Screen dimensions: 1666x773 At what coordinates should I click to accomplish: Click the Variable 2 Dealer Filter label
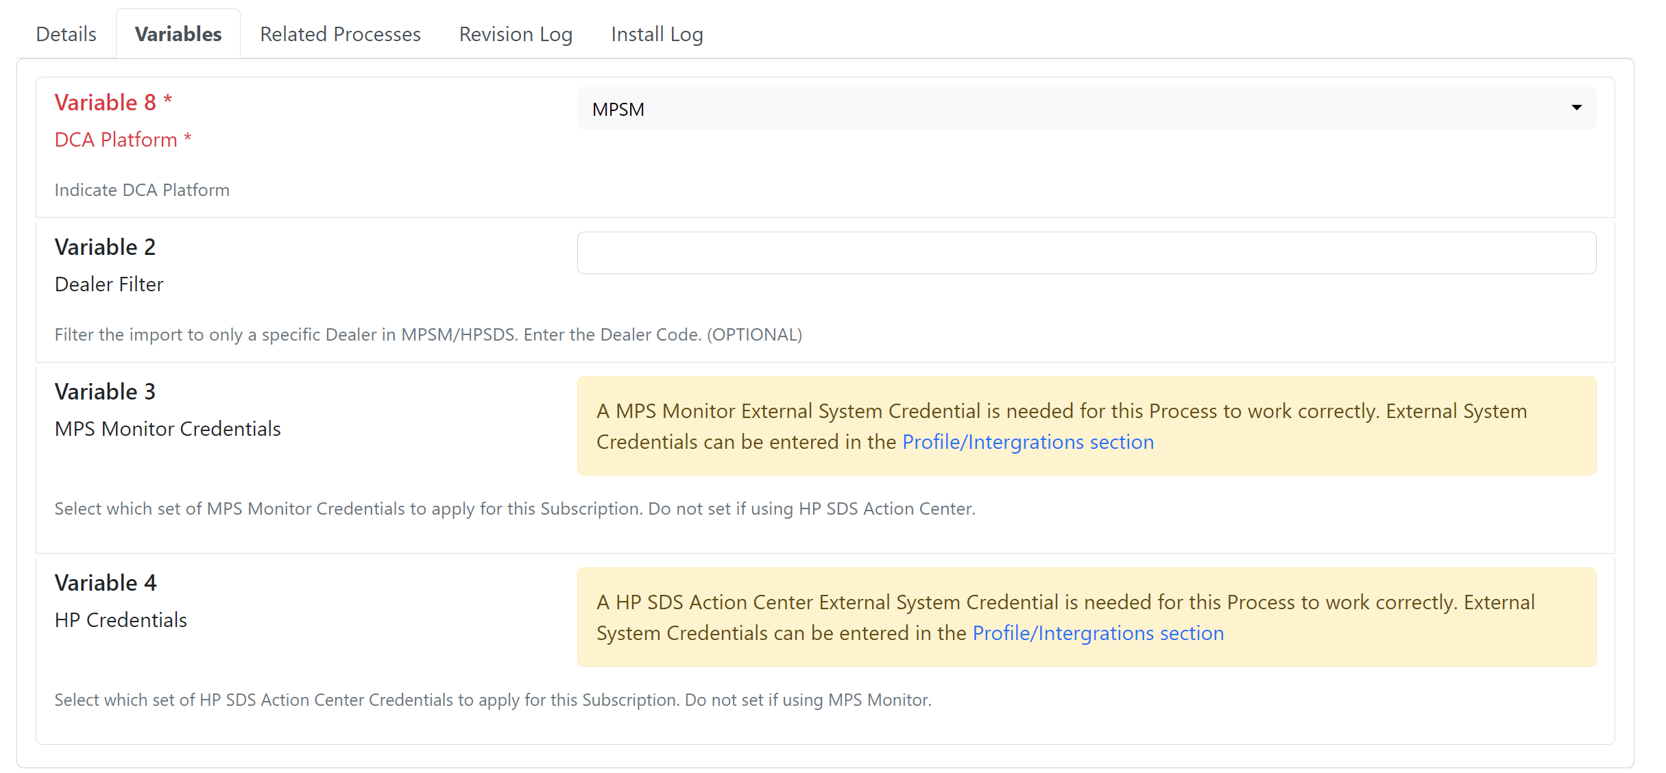click(108, 284)
